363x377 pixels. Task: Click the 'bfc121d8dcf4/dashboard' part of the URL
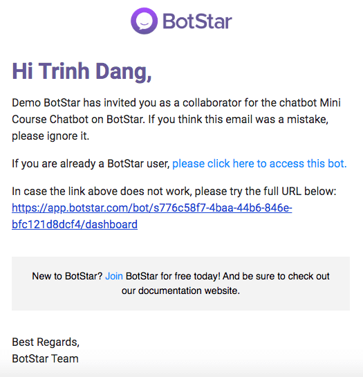click(75, 224)
